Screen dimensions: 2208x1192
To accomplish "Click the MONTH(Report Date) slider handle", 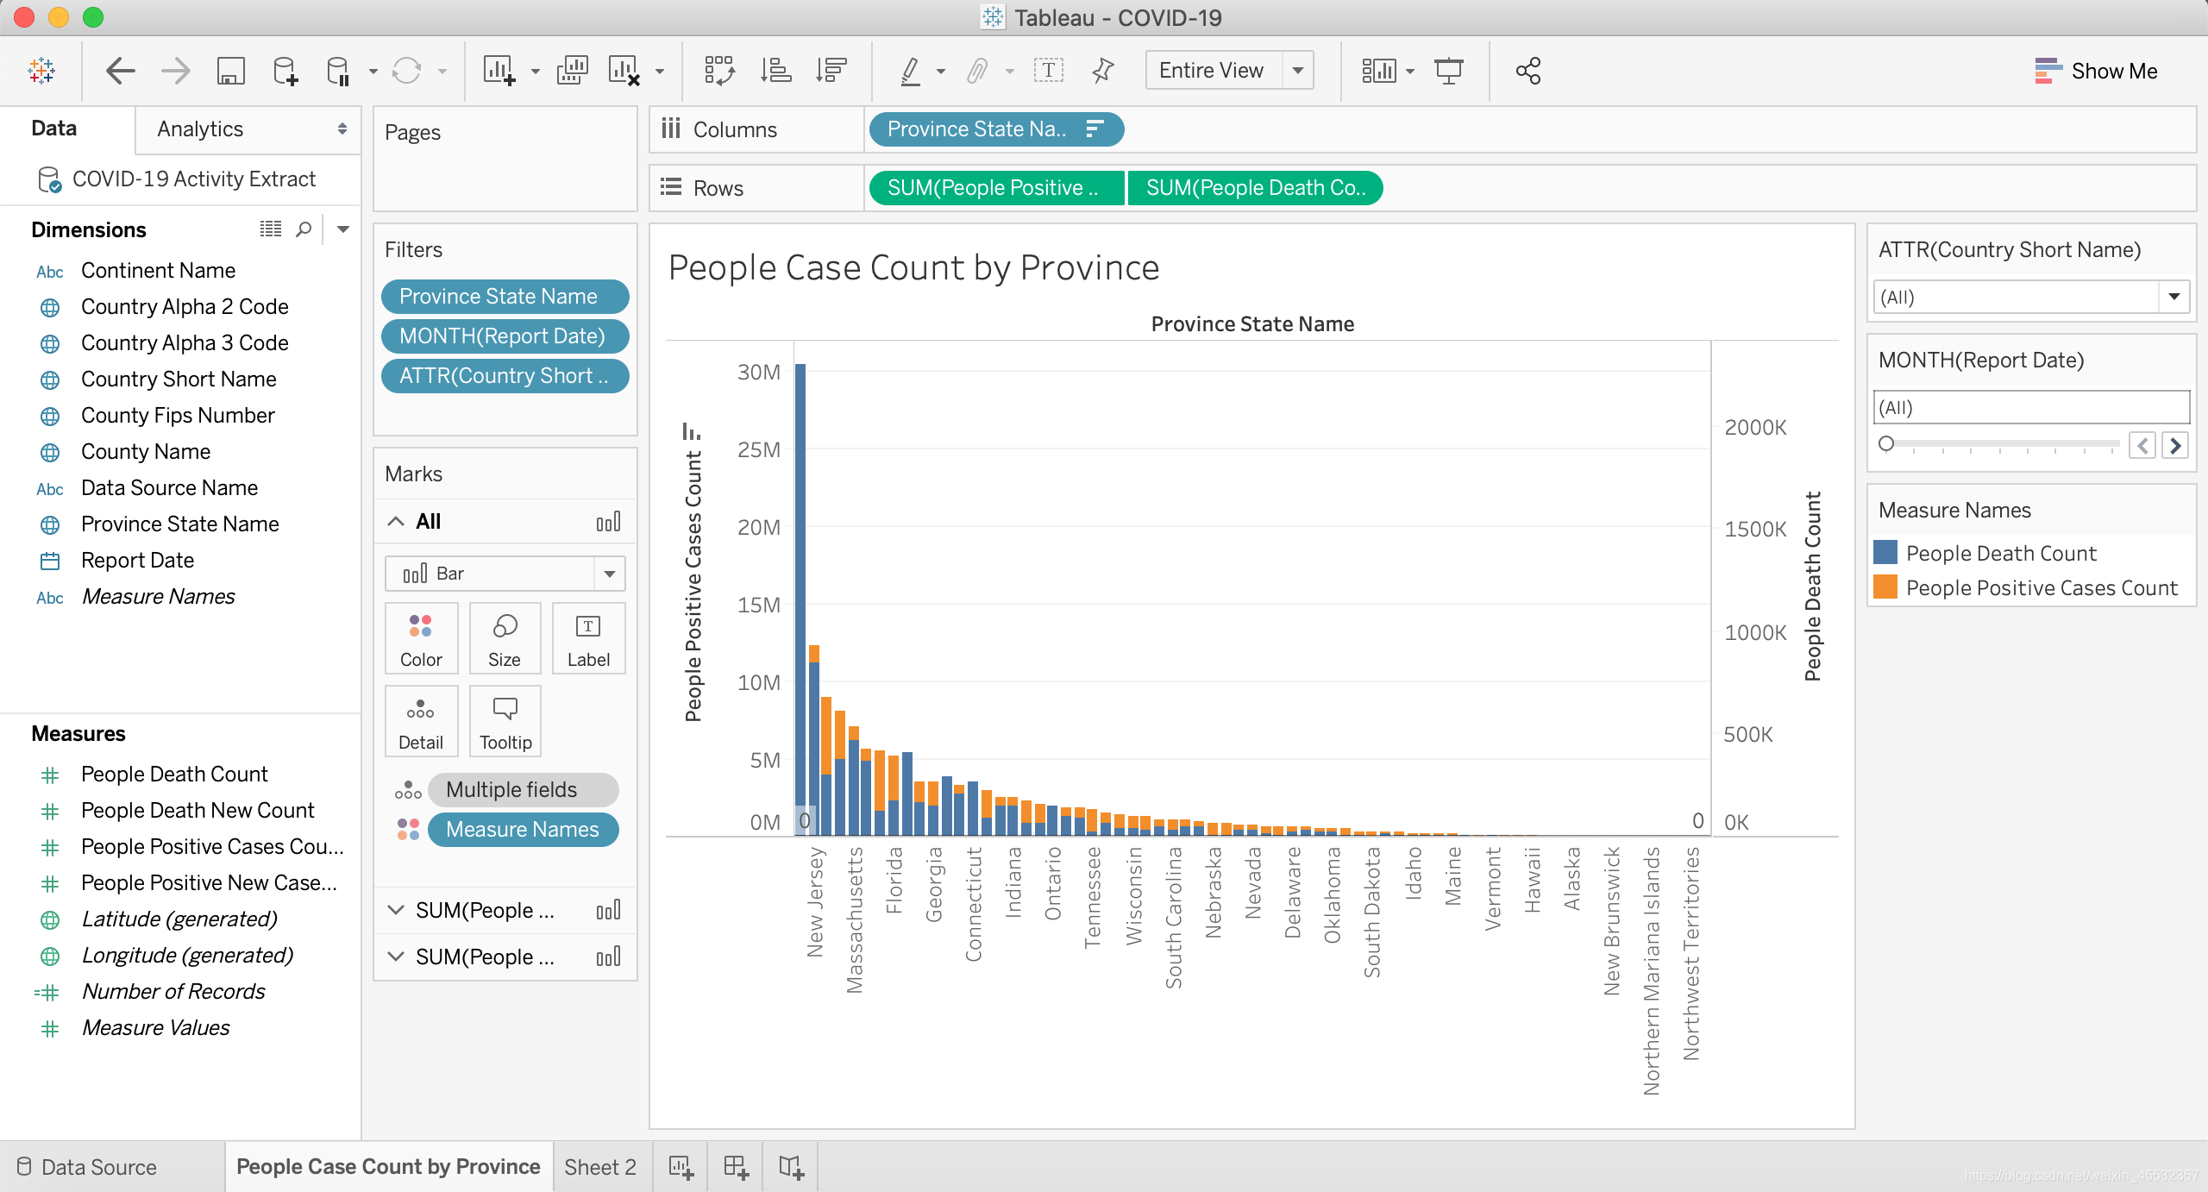I will coord(1886,443).
